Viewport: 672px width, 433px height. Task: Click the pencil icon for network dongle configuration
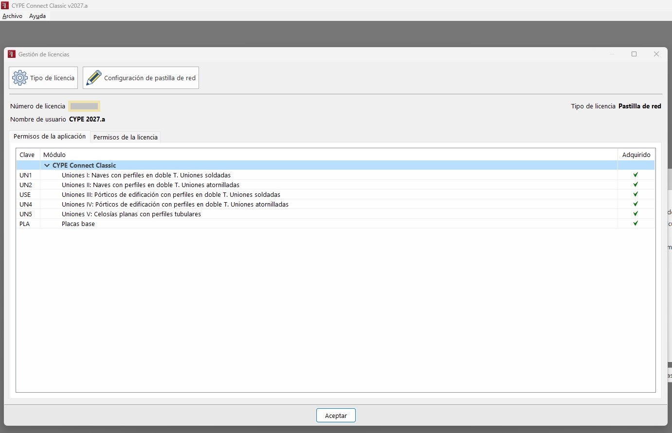coord(94,78)
